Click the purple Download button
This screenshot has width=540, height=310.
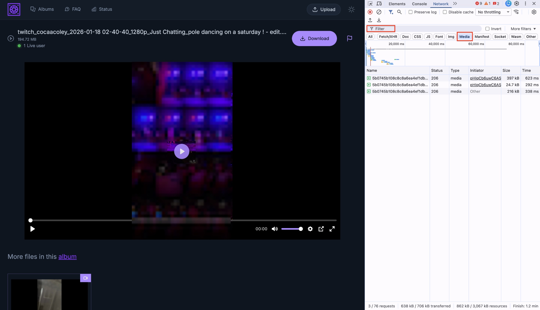[x=314, y=38]
